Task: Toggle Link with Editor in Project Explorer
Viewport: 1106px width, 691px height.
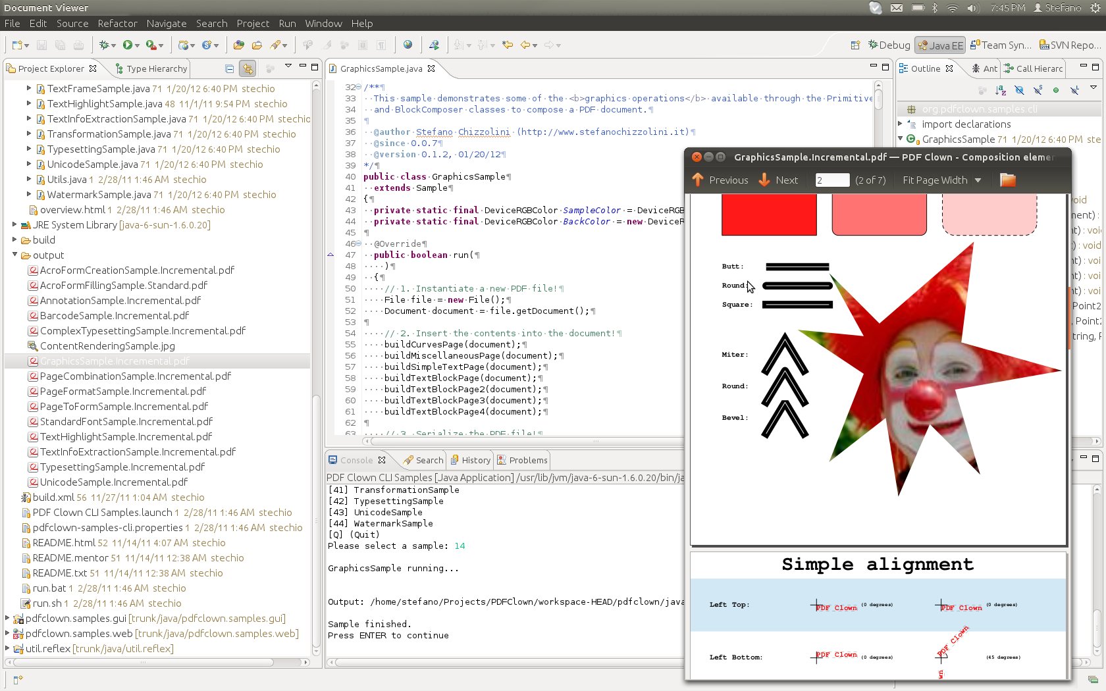Action: (x=248, y=68)
